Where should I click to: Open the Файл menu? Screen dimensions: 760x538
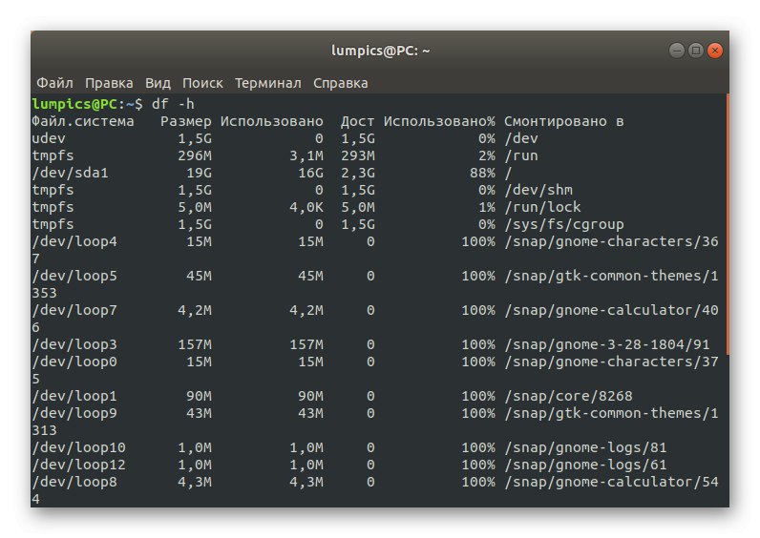click(54, 83)
